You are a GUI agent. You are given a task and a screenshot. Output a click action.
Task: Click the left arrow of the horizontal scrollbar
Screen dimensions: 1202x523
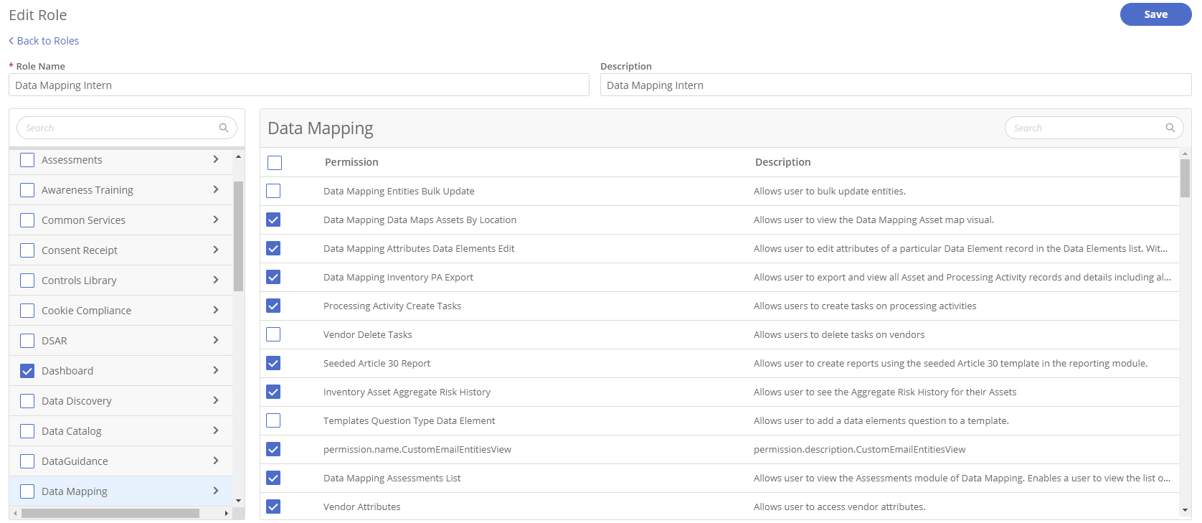(x=15, y=514)
